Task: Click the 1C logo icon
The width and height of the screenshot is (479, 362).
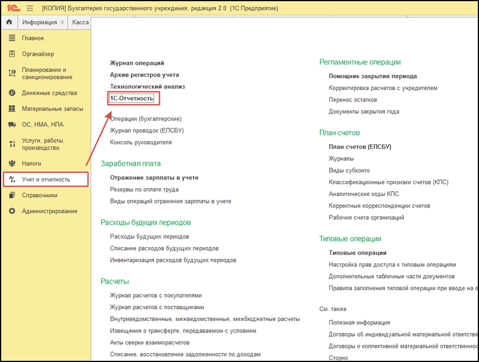Action: (x=13, y=8)
